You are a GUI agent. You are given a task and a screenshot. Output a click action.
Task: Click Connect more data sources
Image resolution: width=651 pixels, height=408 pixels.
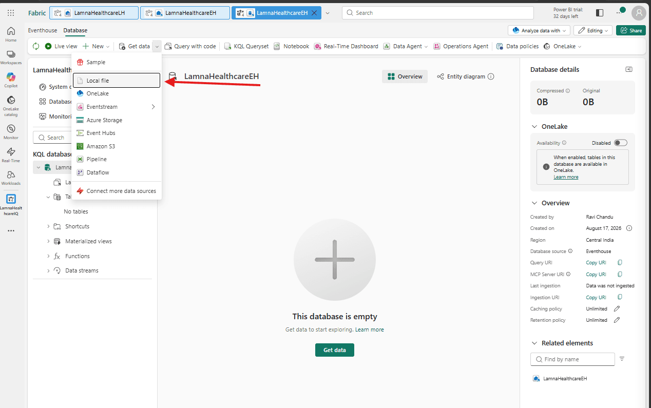tap(117, 191)
